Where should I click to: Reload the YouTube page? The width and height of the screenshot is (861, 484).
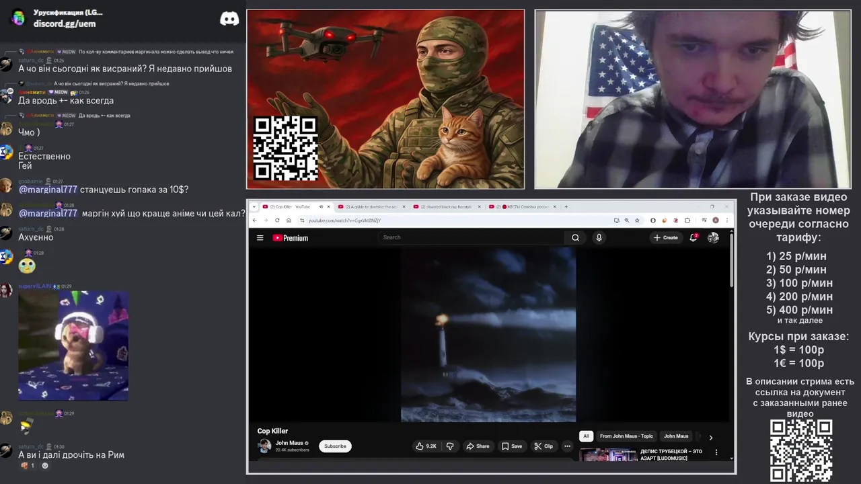[x=277, y=220]
